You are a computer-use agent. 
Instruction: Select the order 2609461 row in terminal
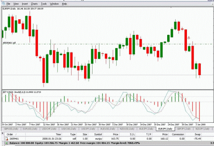pos(108,139)
